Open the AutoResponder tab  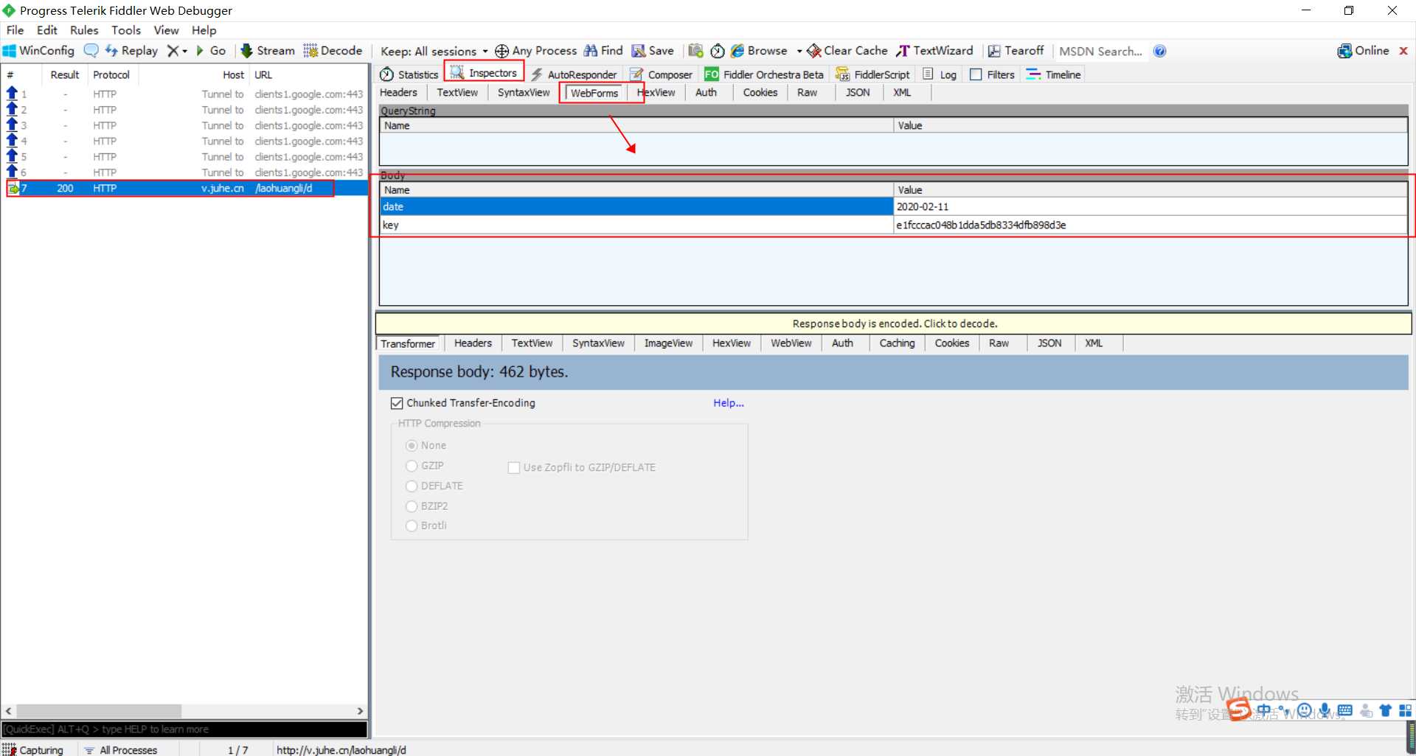coord(574,74)
